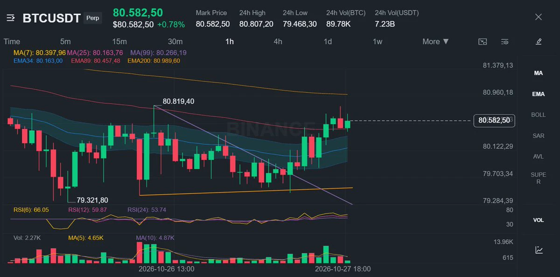Open the picture-in-picture chart icon
The height and width of the screenshot is (277, 560).
[x=483, y=42]
